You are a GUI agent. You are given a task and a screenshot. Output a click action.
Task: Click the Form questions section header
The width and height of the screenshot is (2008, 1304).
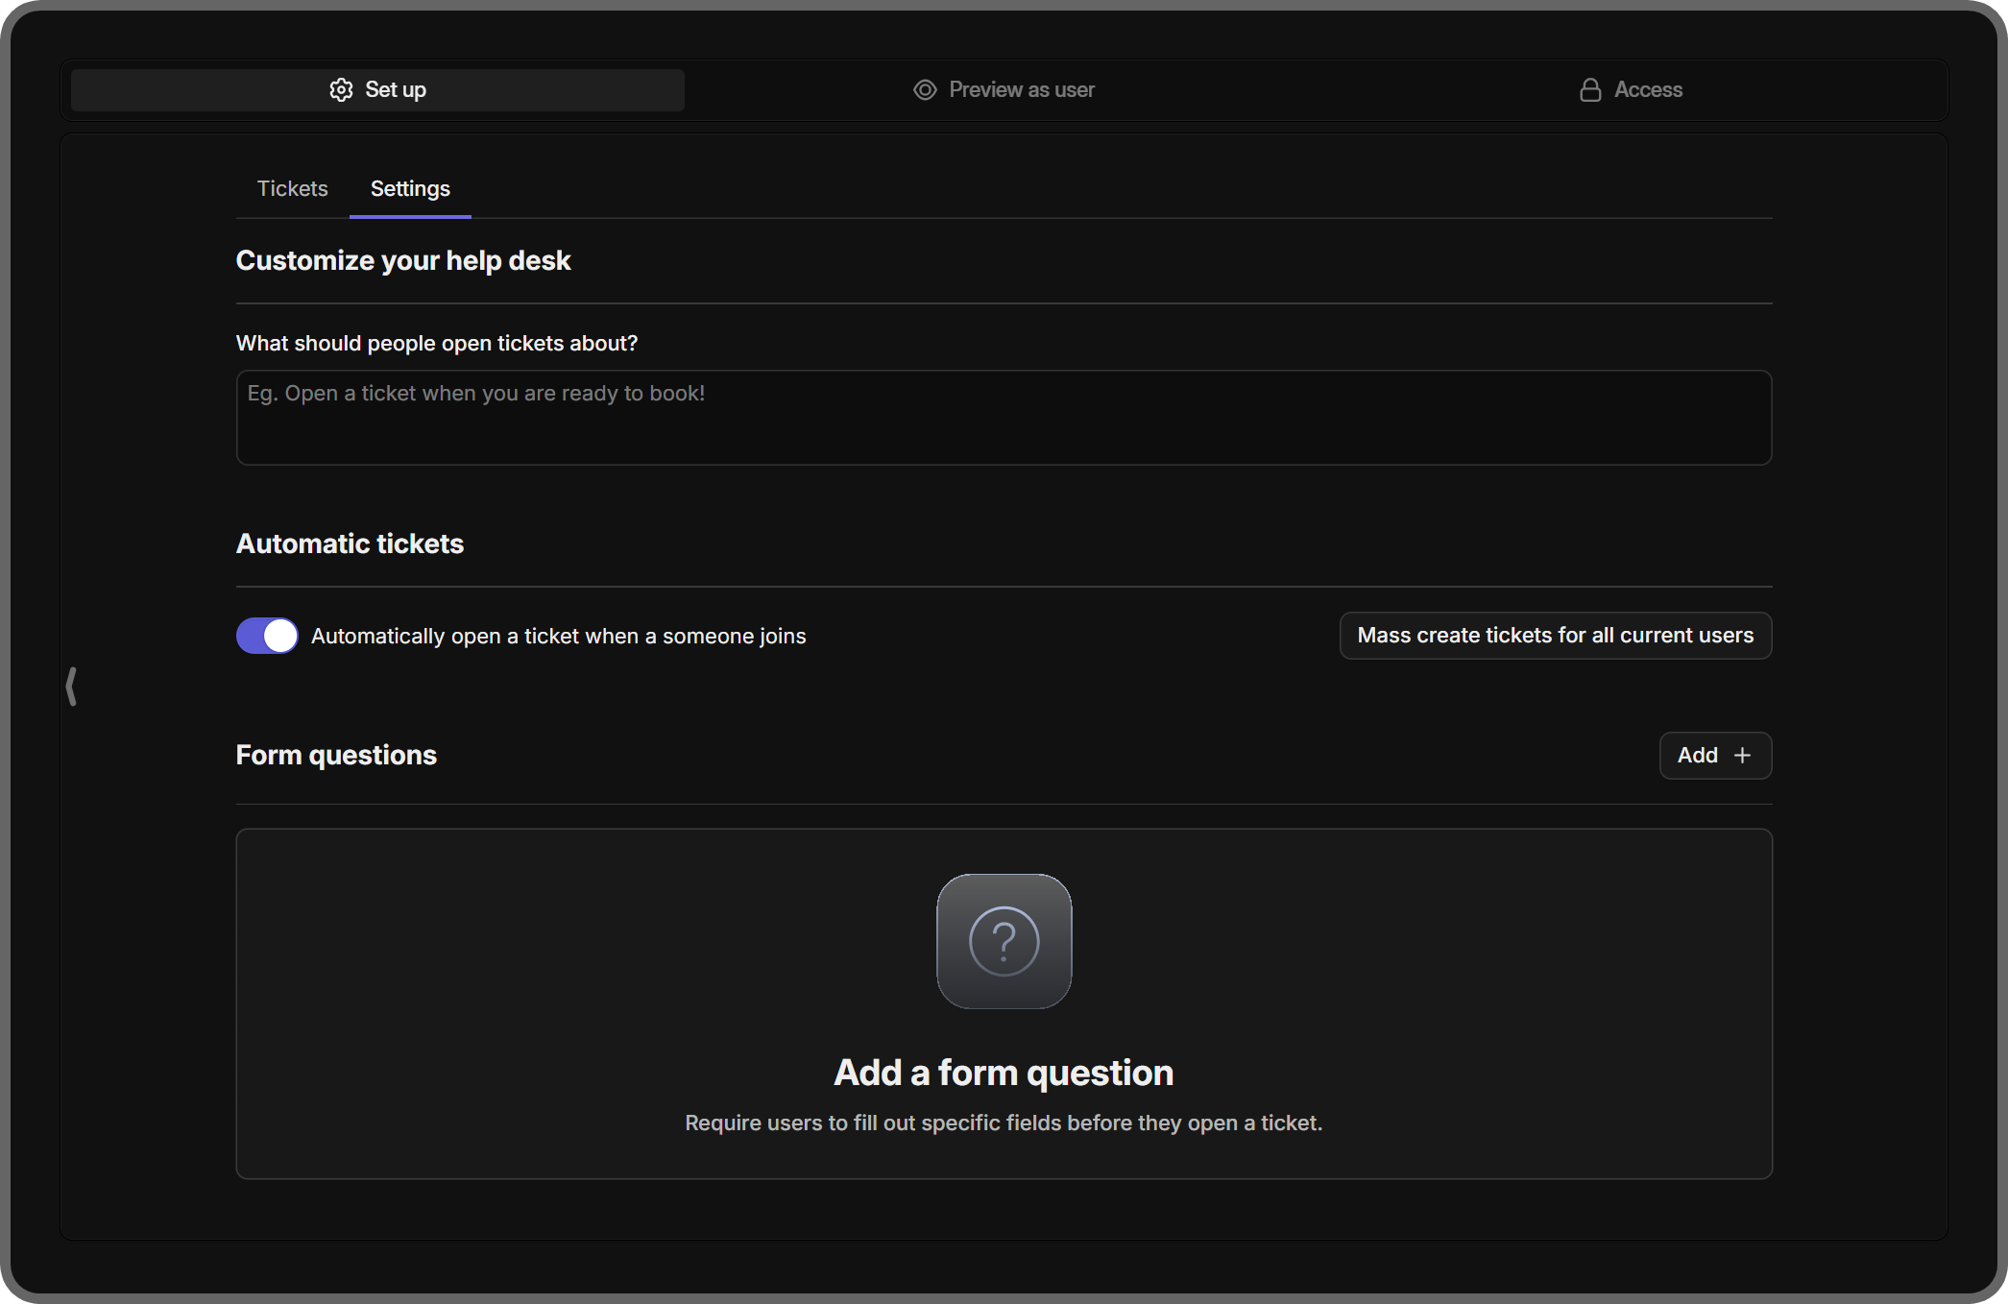[336, 755]
